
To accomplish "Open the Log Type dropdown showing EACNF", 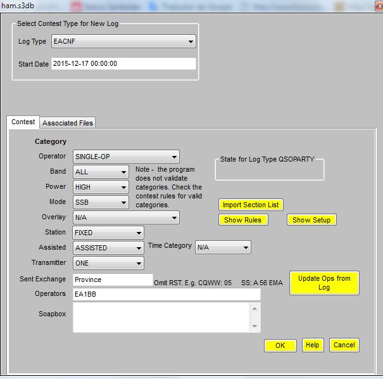I will coord(123,42).
